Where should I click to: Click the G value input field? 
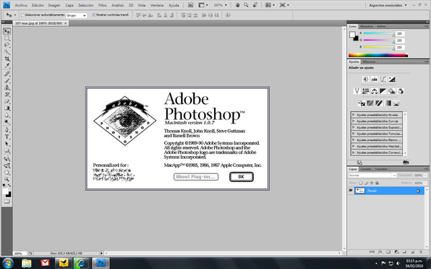[x=400, y=40]
